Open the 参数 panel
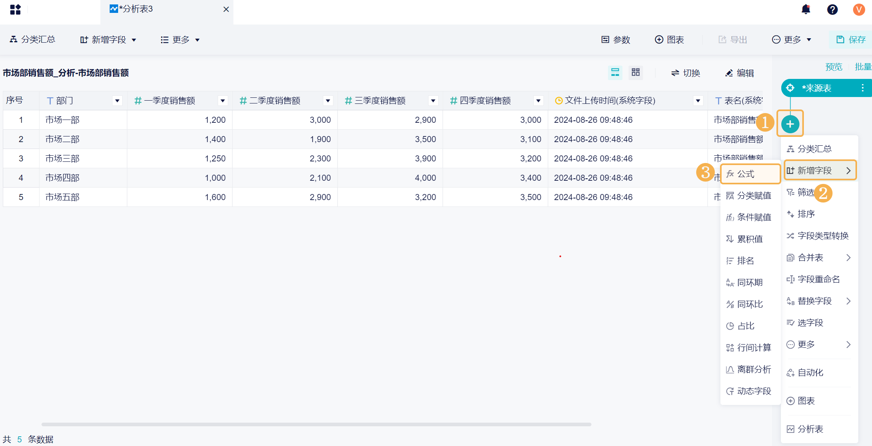The width and height of the screenshot is (872, 446). point(616,39)
